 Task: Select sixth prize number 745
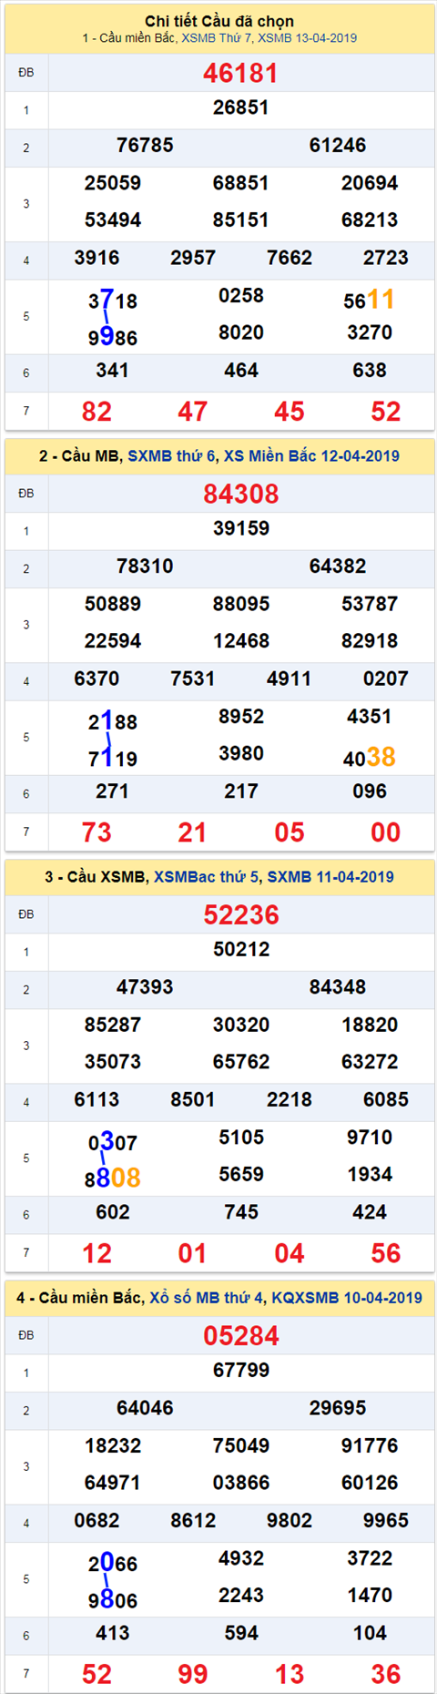point(241,1212)
